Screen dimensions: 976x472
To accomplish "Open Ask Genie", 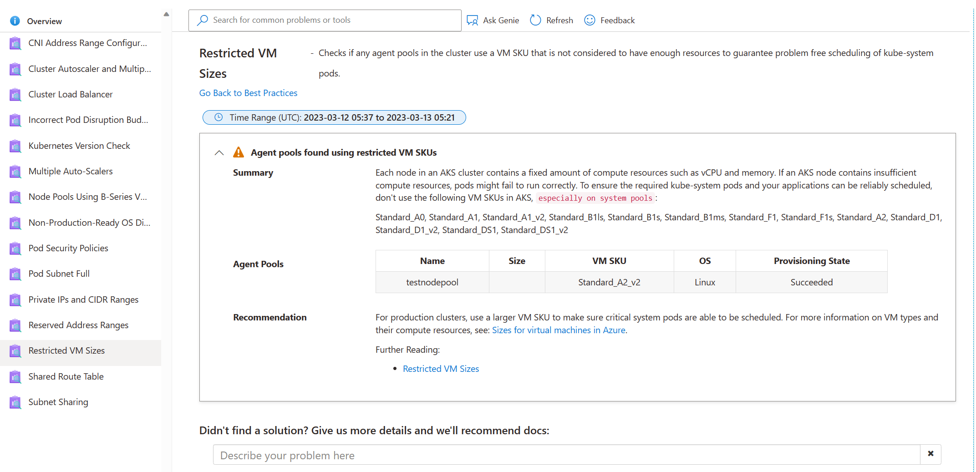I will click(473, 20).
